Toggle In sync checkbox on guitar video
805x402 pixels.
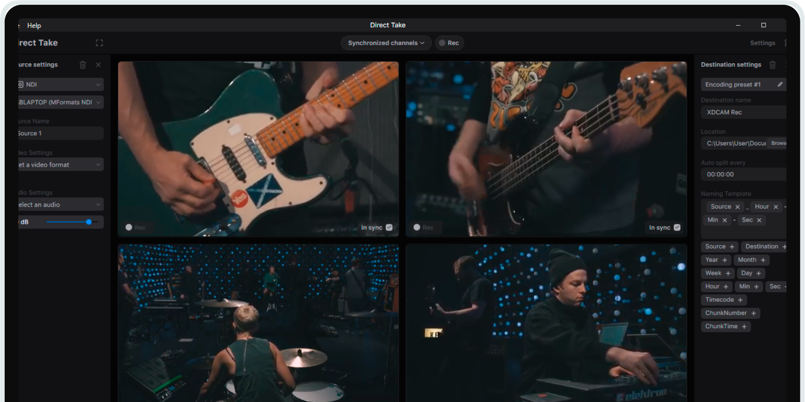[x=389, y=227]
